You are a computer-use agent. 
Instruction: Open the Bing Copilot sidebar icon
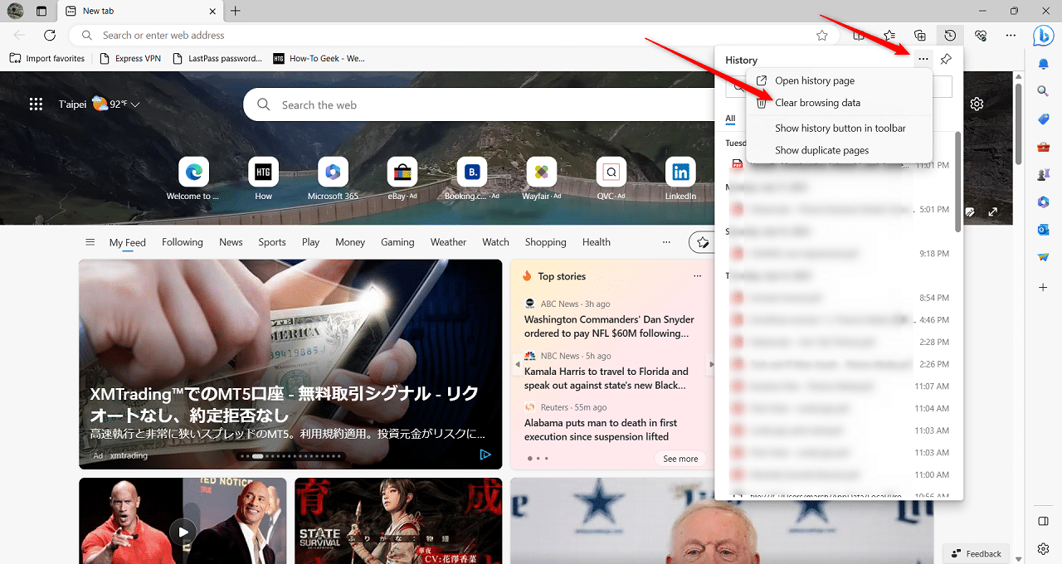[x=1043, y=36]
